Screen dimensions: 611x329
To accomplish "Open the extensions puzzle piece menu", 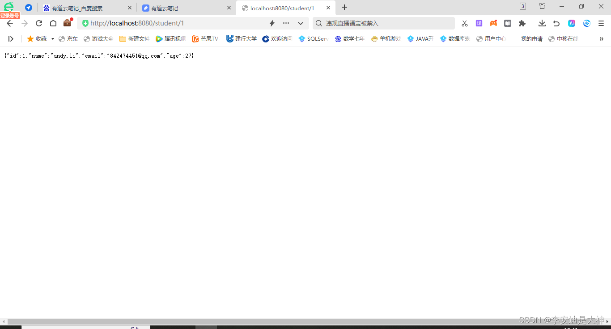I will [x=522, y=23].
